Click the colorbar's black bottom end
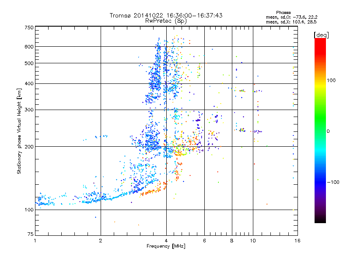The width and height of the screenshot is (350, 262). pos(320,221)
